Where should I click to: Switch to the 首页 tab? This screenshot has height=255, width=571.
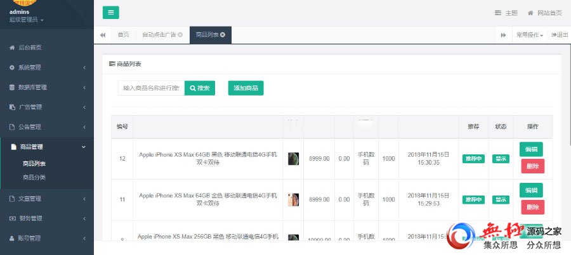coord(123,35)
